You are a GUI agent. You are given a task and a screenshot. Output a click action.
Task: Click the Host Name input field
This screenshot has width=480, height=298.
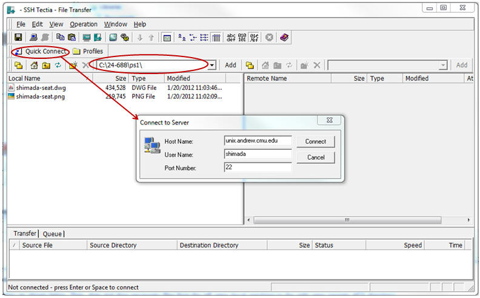258,141
